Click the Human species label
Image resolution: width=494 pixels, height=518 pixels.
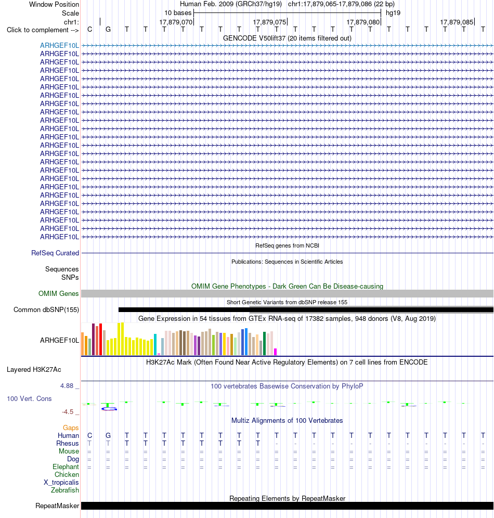[68, 436]
